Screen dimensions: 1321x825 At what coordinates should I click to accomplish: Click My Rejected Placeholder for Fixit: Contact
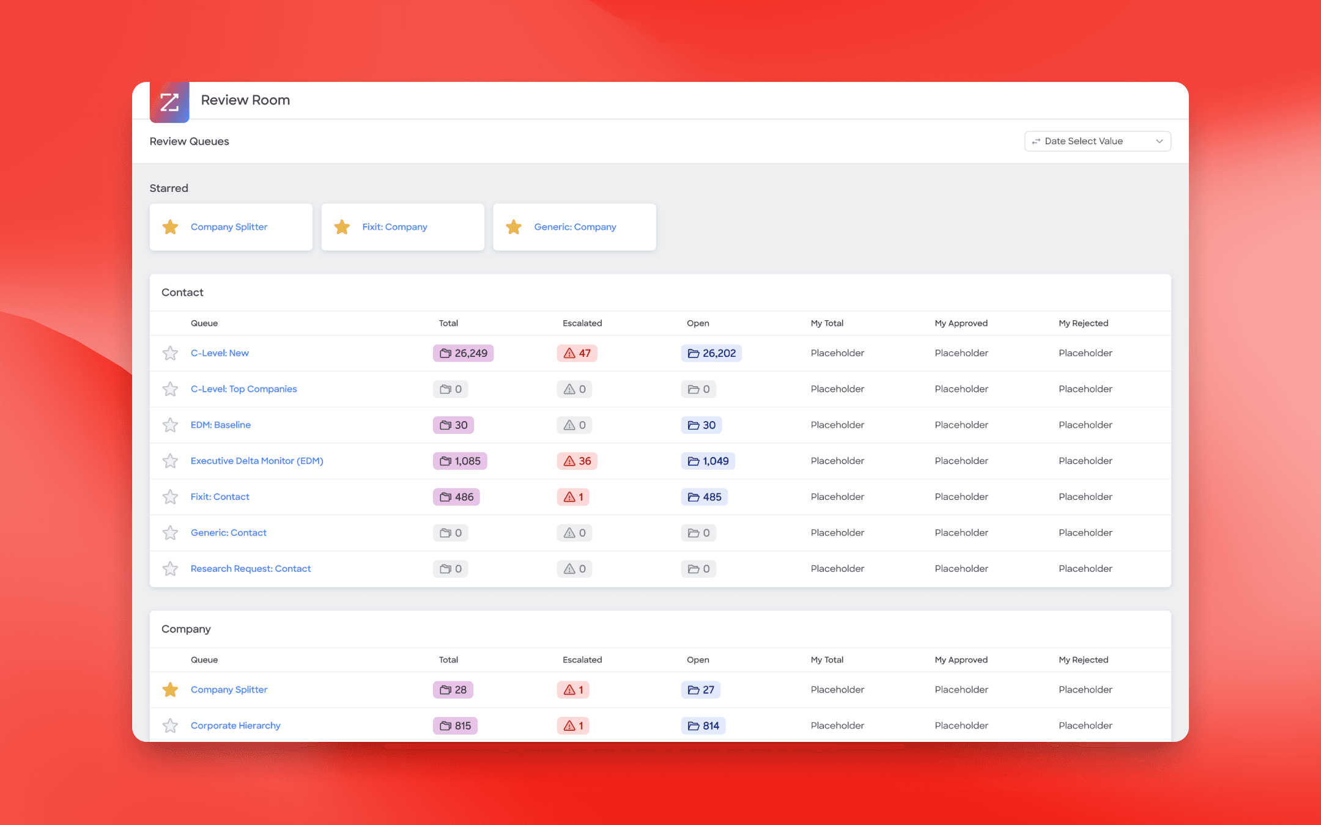1086,497
